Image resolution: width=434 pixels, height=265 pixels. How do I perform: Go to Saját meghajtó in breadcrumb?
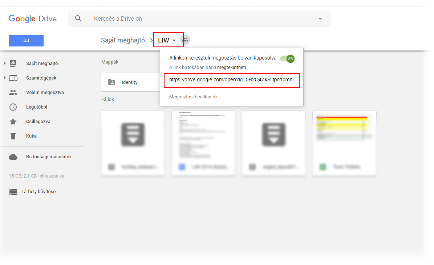click(x=123, y=40)
